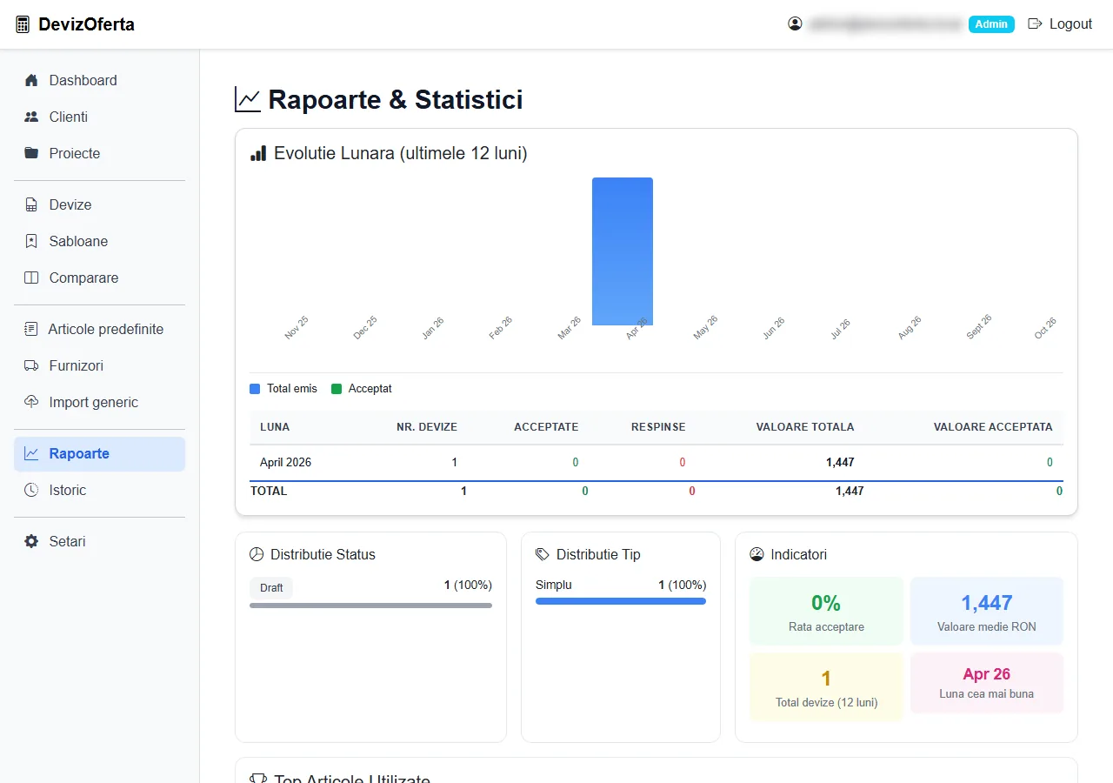Open Articole predefinite
Screen dimensions: 1113x783
[99, 329]
